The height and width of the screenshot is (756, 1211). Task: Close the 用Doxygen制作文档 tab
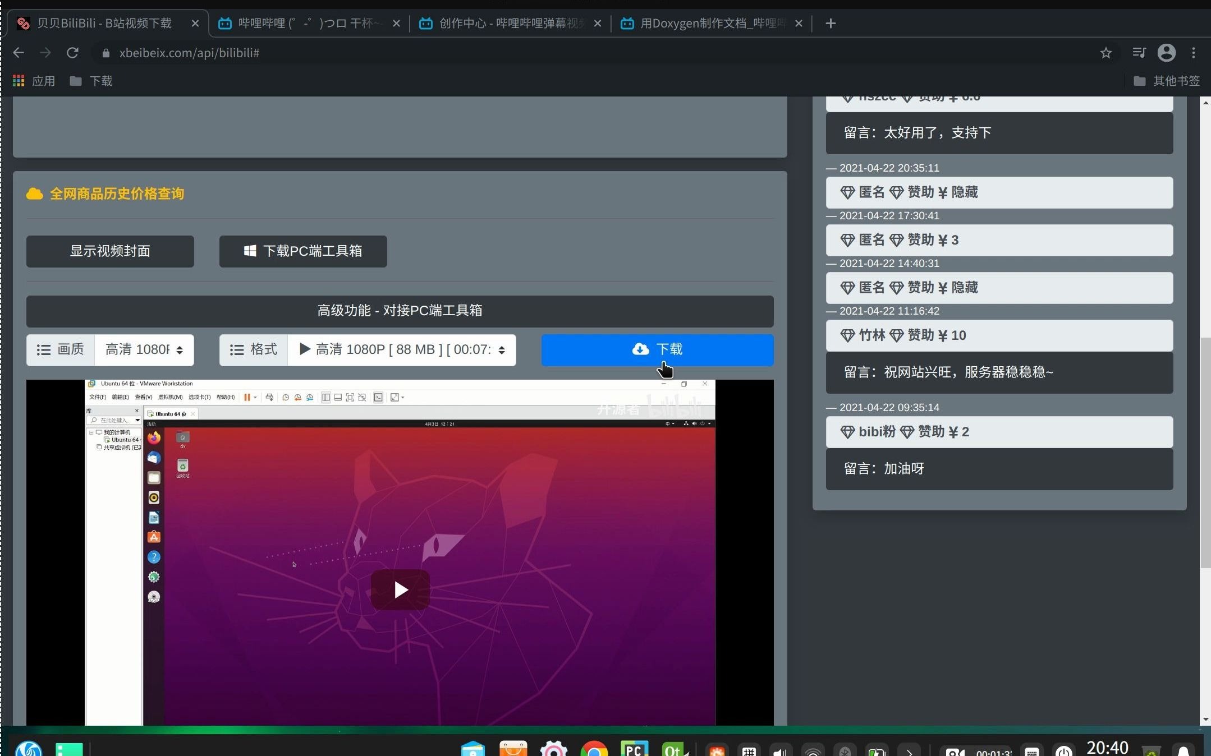coord(799,23)
